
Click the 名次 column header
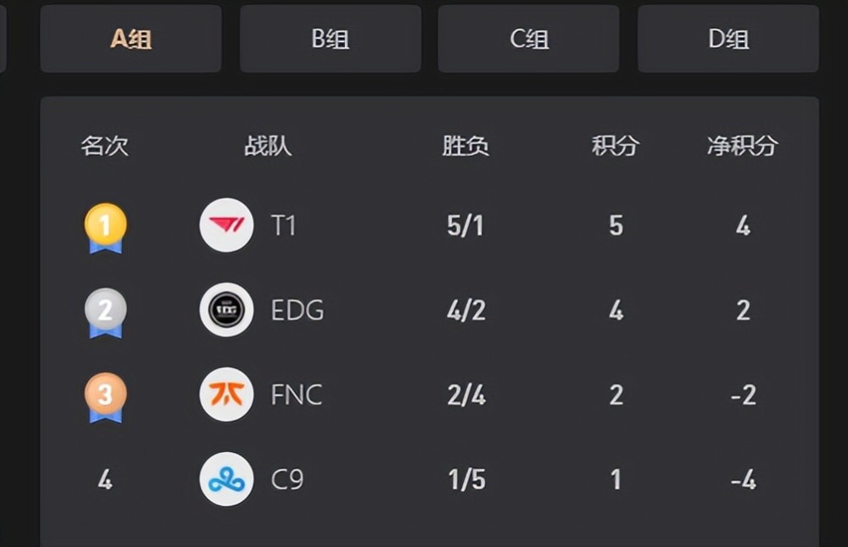[x=104, y=146]
